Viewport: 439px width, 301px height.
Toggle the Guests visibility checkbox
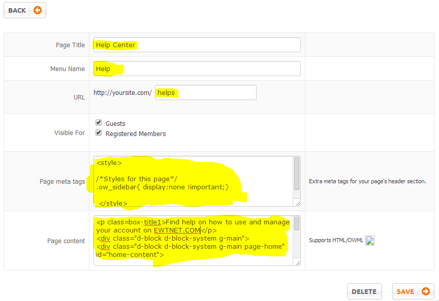99,123
